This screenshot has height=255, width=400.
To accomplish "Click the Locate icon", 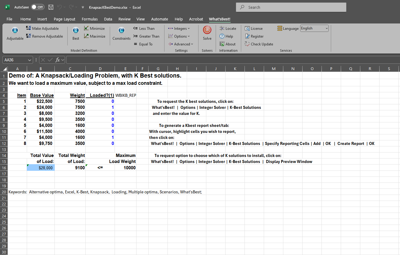I will pyautogui.click(x=228, y=28).
